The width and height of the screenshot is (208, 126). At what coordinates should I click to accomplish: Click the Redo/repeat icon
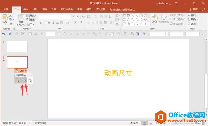(x=10, y=34)
